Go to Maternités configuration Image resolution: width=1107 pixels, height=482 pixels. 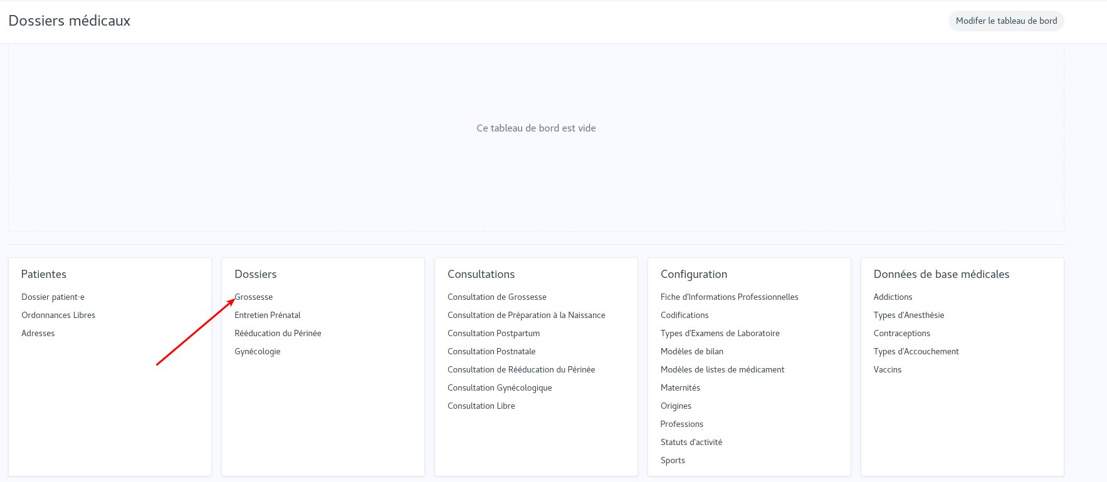tap(680, 387)
